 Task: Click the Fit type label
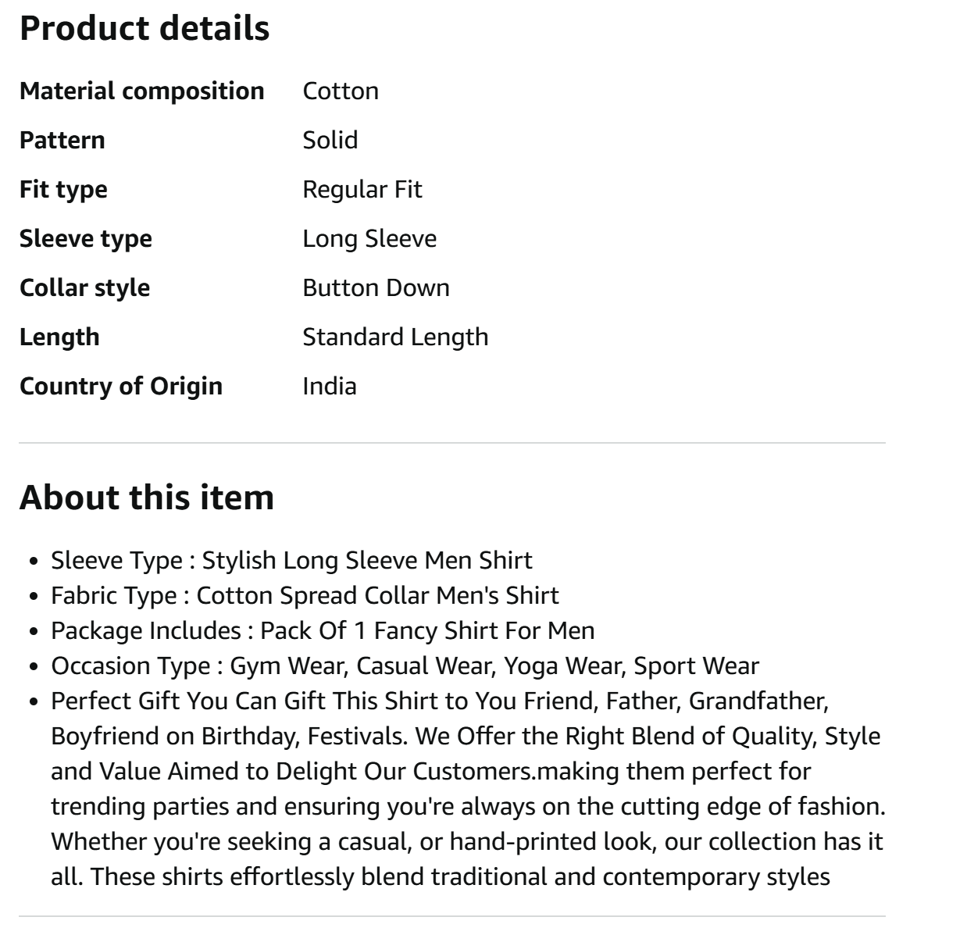coord(63,189)
